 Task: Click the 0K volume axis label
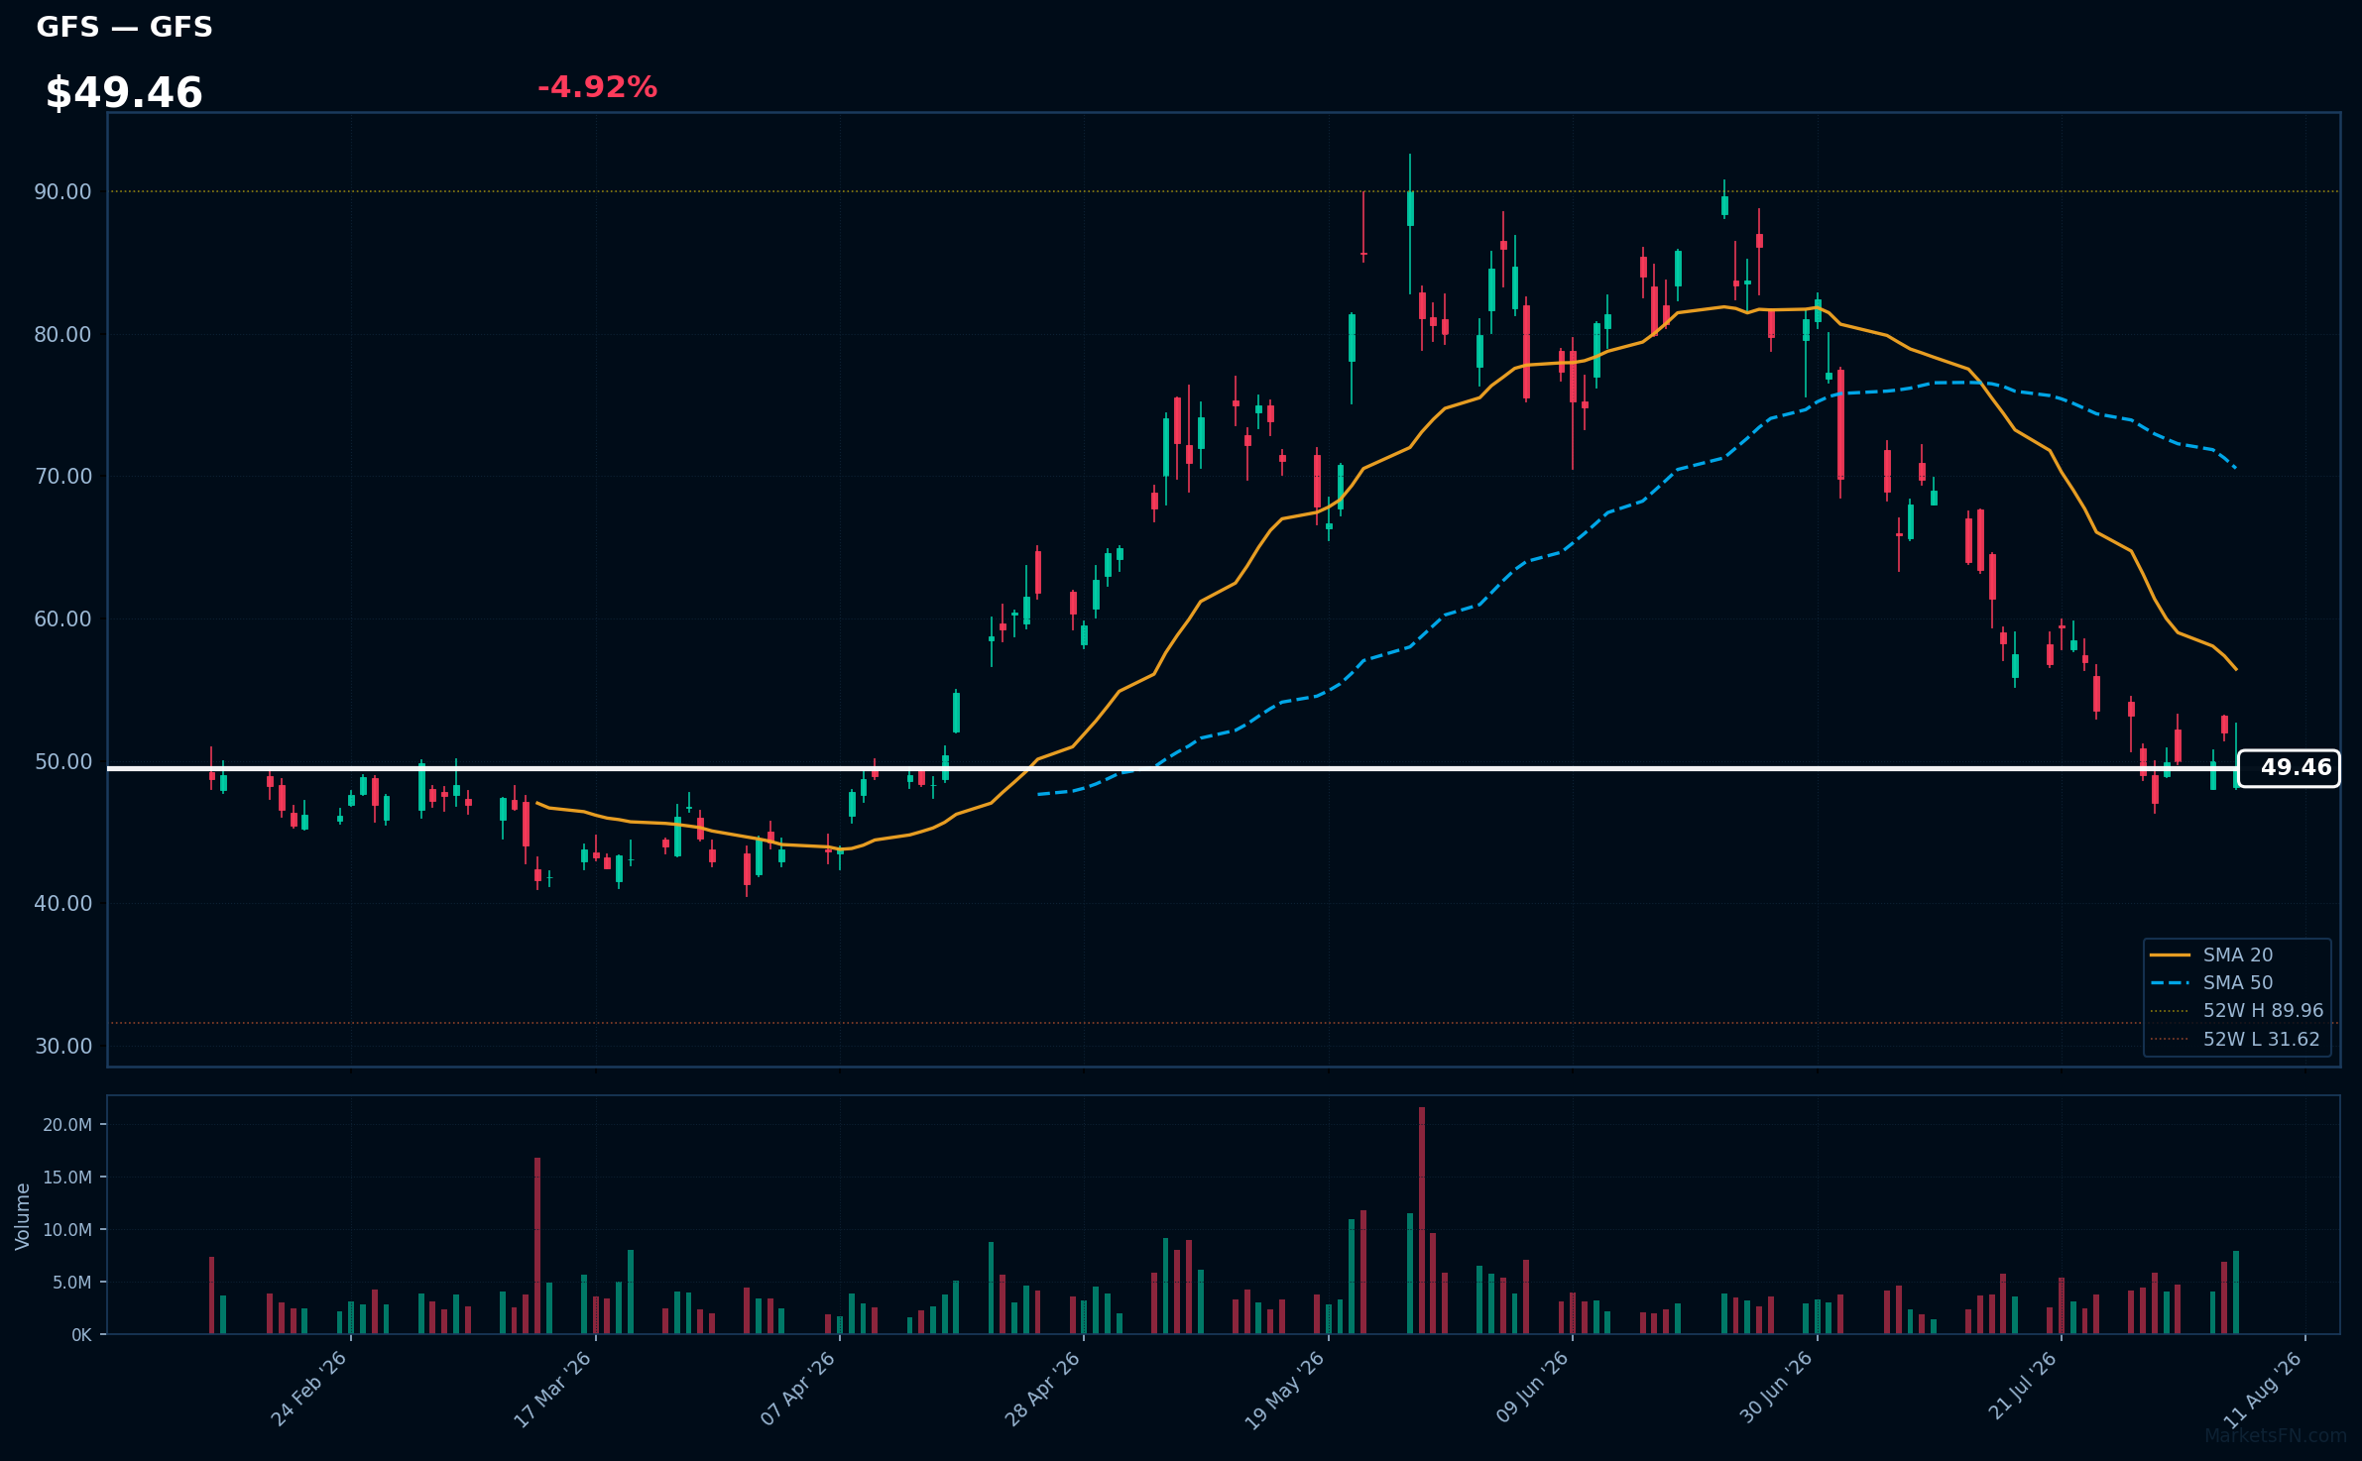coord(81,1334)
